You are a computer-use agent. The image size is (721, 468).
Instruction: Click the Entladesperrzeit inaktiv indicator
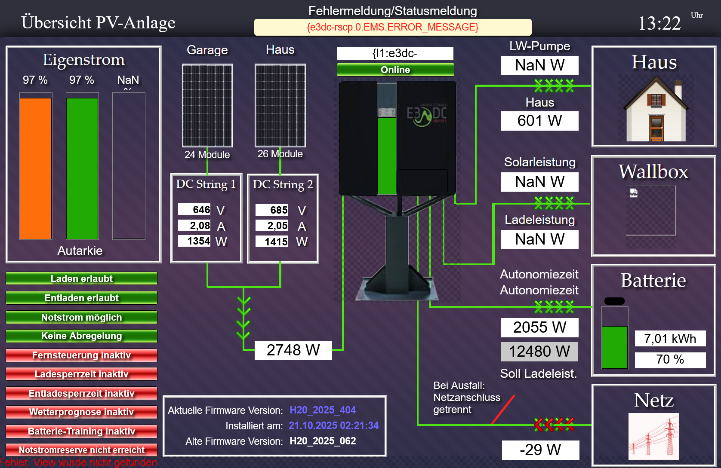click(x=81, y=393)
